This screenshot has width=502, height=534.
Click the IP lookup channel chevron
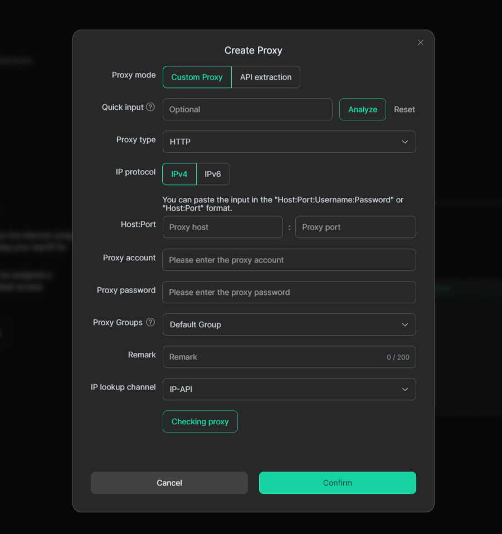point(405,389)
